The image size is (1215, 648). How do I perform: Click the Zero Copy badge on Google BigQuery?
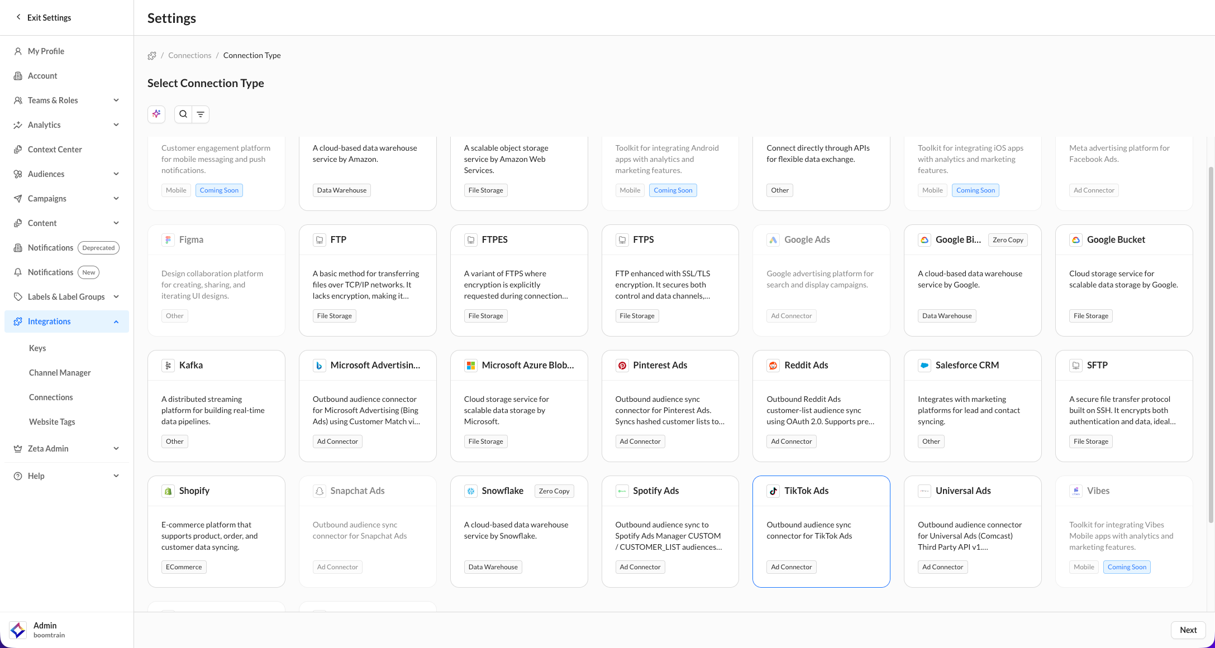pos(1008,240)
